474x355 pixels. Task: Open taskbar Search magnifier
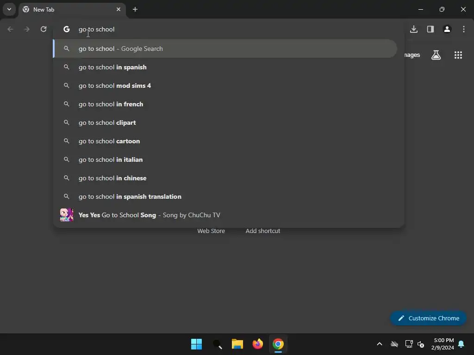[217, 344]
